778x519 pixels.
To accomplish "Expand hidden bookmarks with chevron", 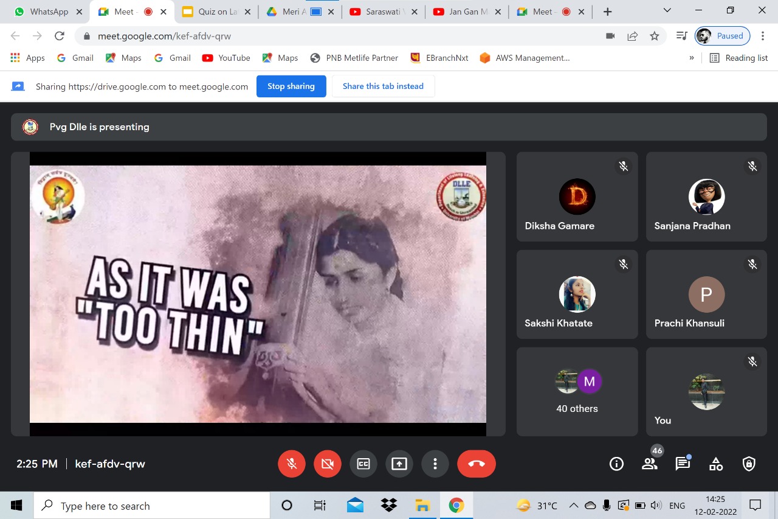I will pos(691,58).
